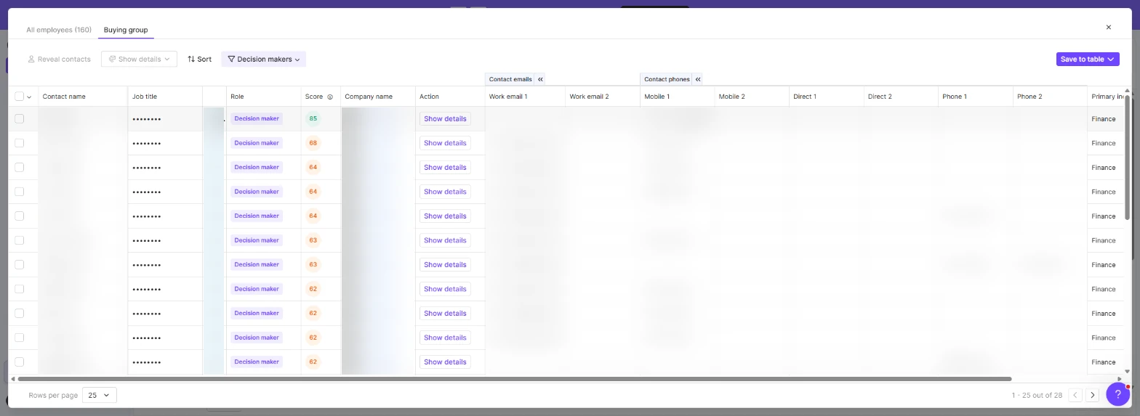Click the scroll right arrow of table
1140x416 pixels.
[1120, 379]
